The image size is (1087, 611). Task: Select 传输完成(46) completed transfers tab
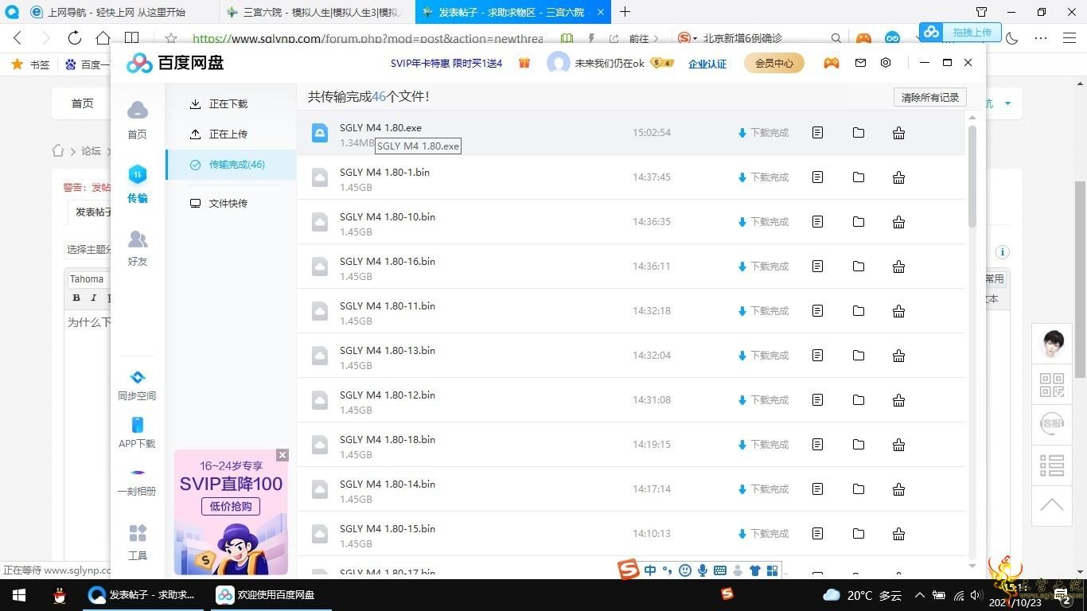230,165
